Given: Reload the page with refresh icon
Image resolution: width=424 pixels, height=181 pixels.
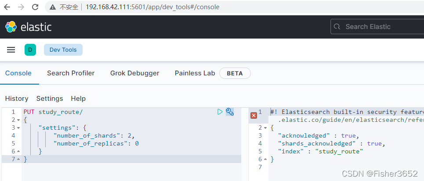Looking at the screenshot, I should click(x=35, y=7).
